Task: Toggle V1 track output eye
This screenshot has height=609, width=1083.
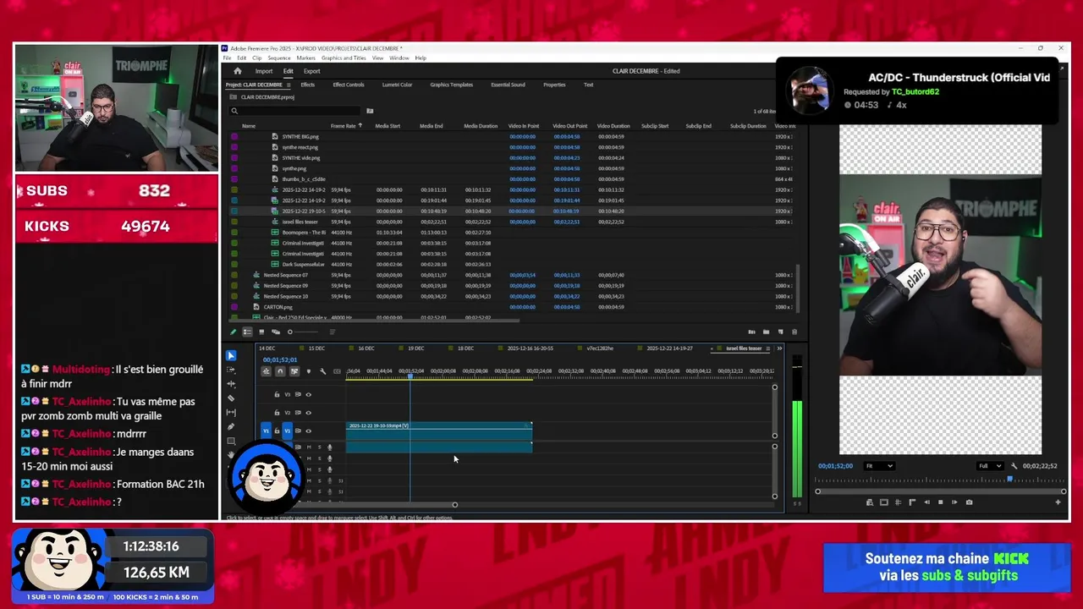Action: pos(308,431)
